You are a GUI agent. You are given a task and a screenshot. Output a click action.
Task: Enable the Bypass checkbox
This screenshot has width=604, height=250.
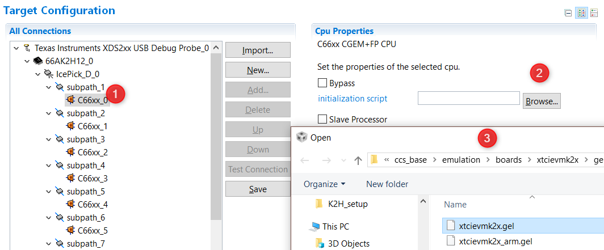(323, 83)
